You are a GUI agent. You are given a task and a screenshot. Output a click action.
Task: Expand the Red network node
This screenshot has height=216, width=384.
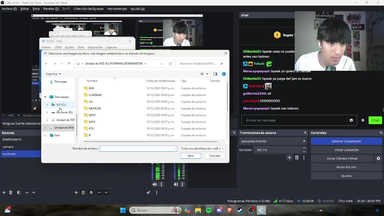coord(45,135)
